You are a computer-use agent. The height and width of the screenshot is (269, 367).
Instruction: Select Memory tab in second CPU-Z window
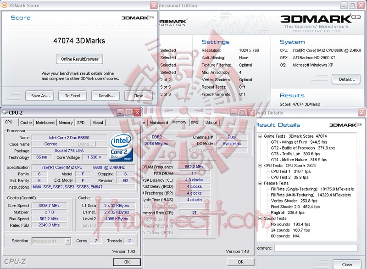tap(179, 122)
